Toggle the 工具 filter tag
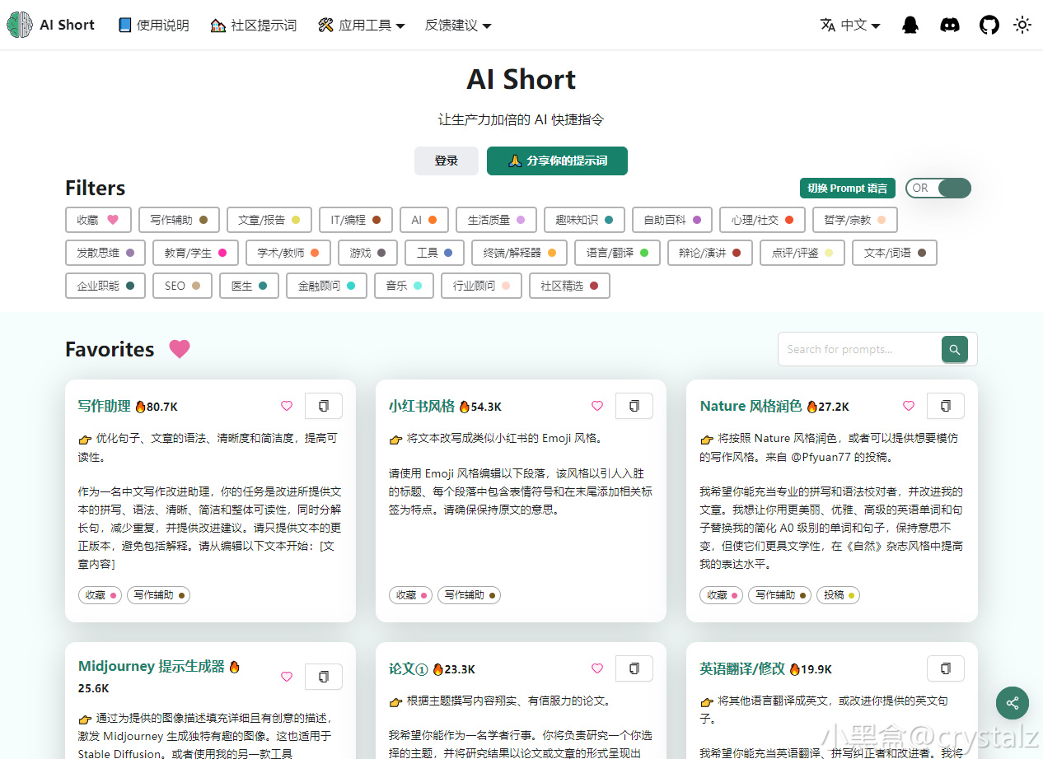The width and height of the screenshot is (1043, 759). tap(435, 253)
